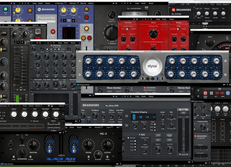
Task: Click upper Tap button in bx_delay
Action: point(127,116)
